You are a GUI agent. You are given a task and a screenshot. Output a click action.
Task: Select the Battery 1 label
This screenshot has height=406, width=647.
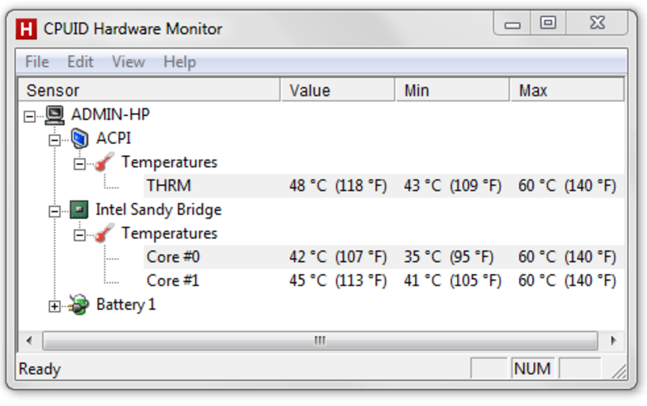click(x=126, y=305)
